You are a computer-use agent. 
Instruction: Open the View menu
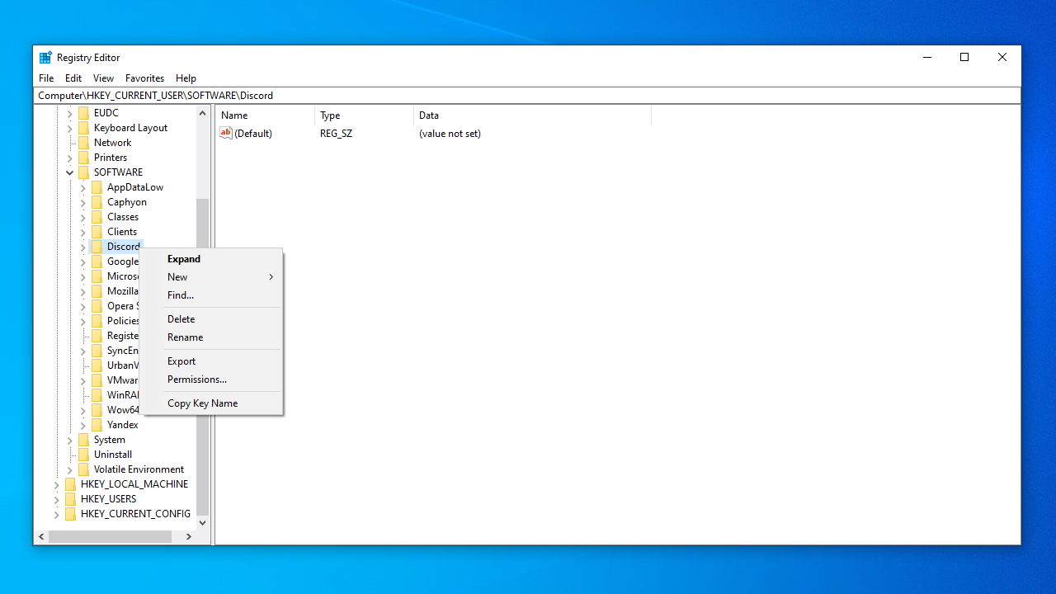[x=103, y=78]
